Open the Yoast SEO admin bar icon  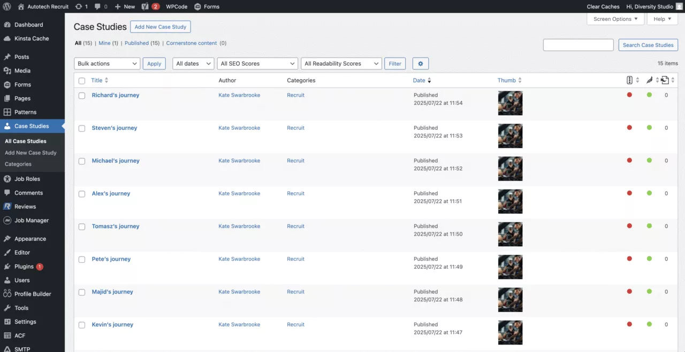pyautogui.click(x=145, y=6)
